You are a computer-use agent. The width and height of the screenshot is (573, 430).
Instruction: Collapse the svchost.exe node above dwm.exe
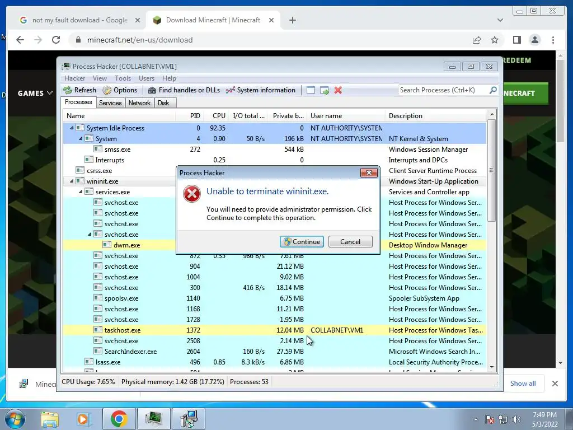pyautogui.click(x=90, y=235)
